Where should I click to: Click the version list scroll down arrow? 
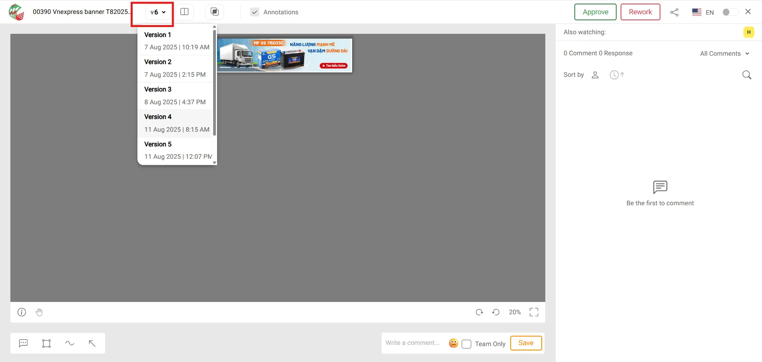pyautogui.click(x=215, y=162)
